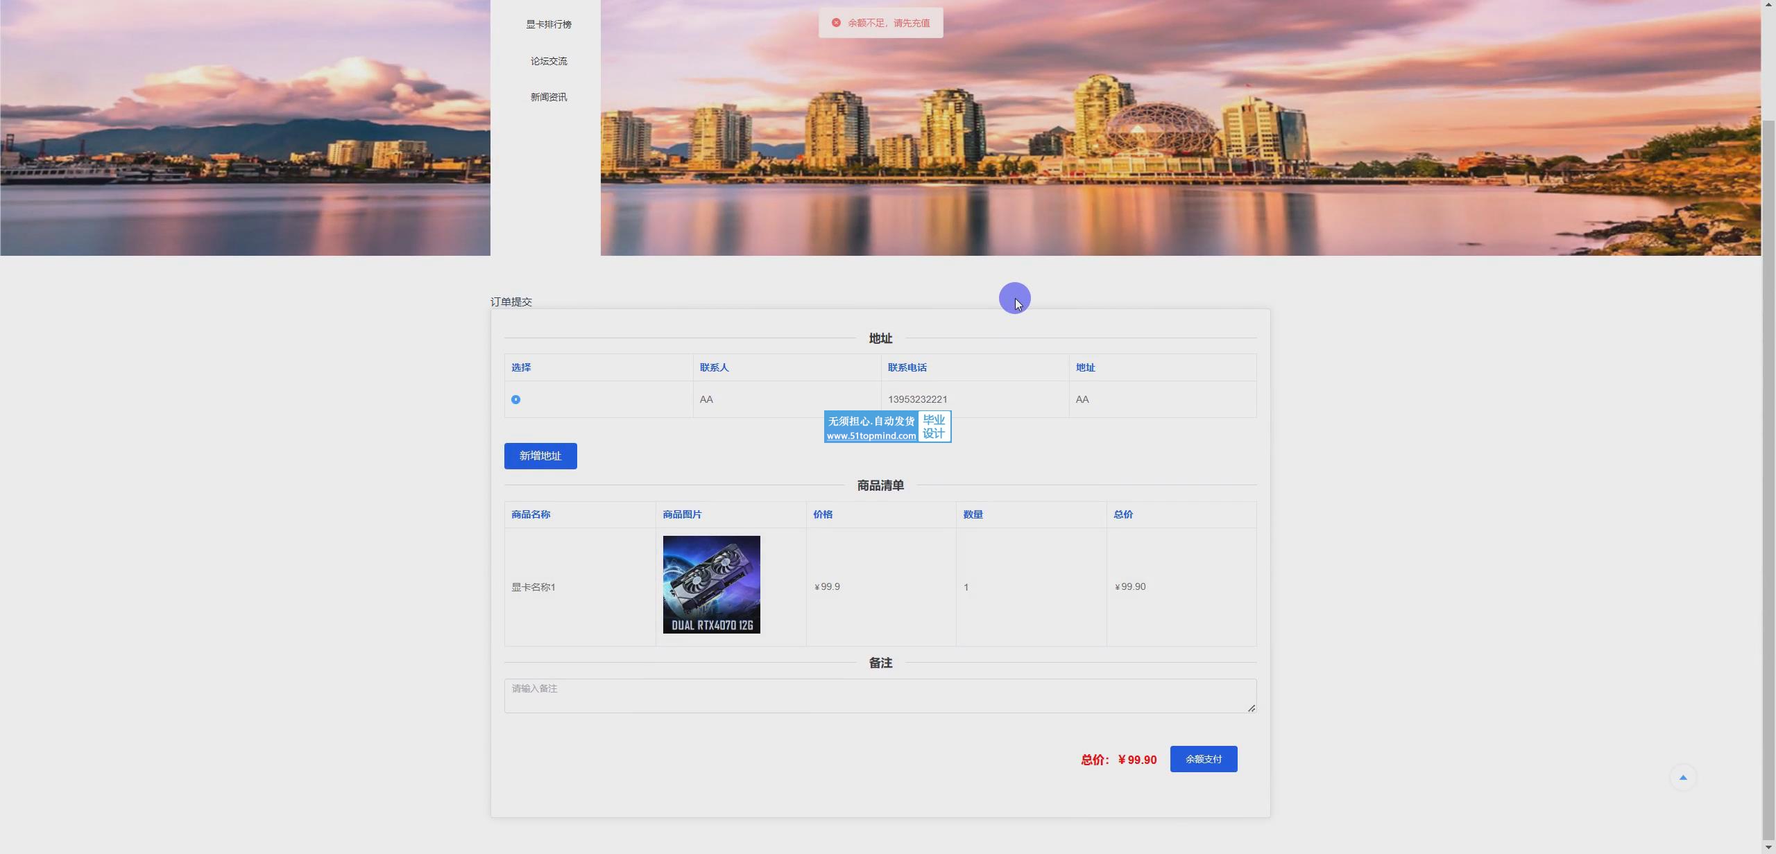Click the 51topmind.com watermark banner

[x=887, y=427]
